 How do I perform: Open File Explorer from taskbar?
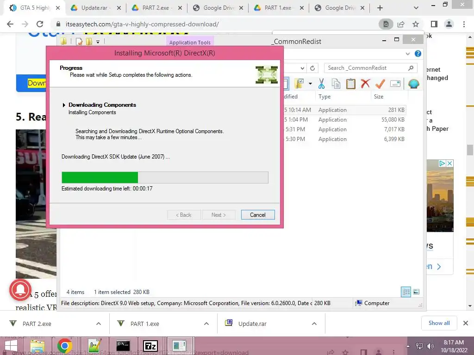(x=37, y=346)
